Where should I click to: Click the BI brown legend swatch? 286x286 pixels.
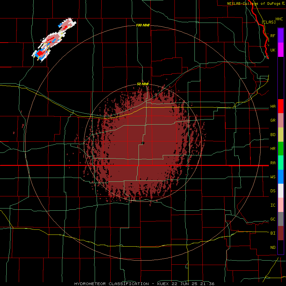(281, 233)
